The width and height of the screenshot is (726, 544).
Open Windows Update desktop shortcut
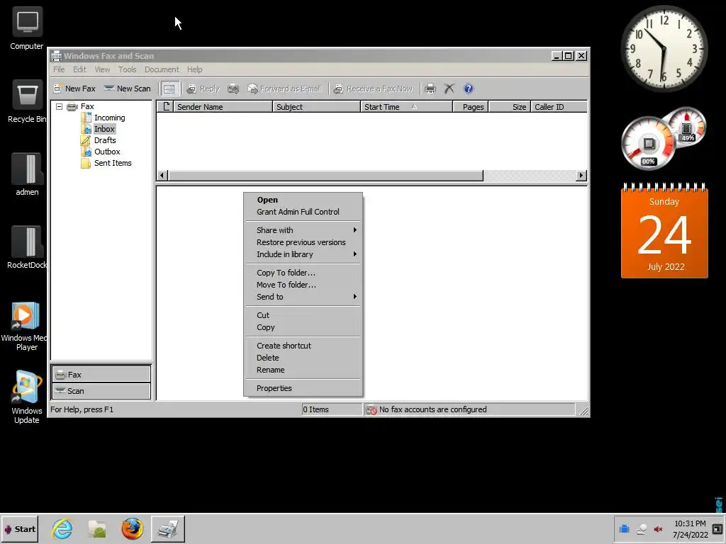click(x=27, y=398)
